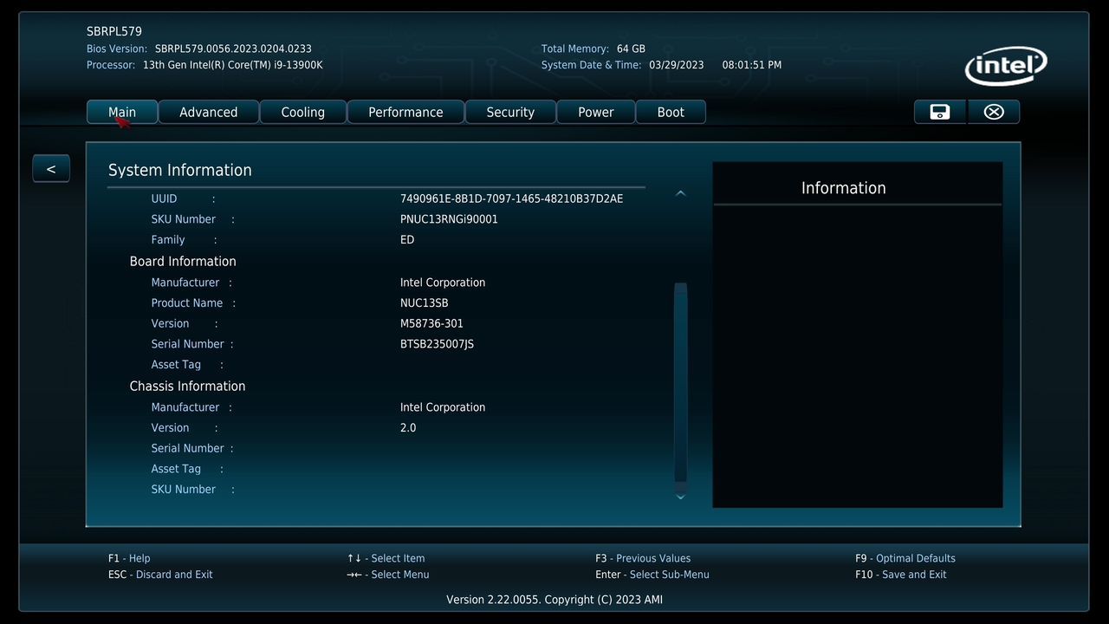Open the Boot tab
Image resolution: width=1109 pixels, height=624 pixels.
tap(671, 111)
